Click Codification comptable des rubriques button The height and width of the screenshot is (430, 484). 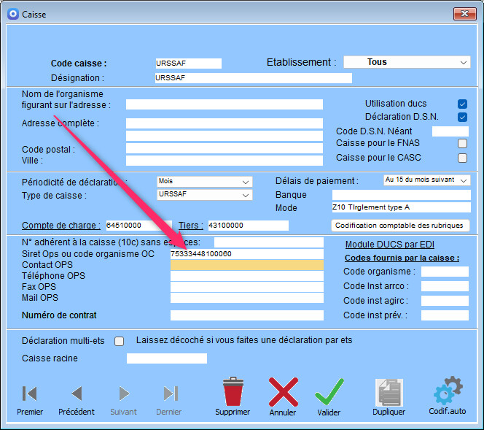point(401,226)
